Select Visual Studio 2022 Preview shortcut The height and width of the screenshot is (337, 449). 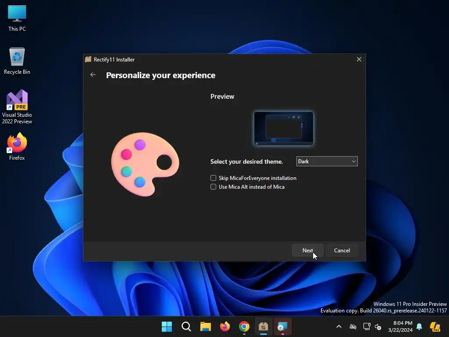tap(17, 107)
